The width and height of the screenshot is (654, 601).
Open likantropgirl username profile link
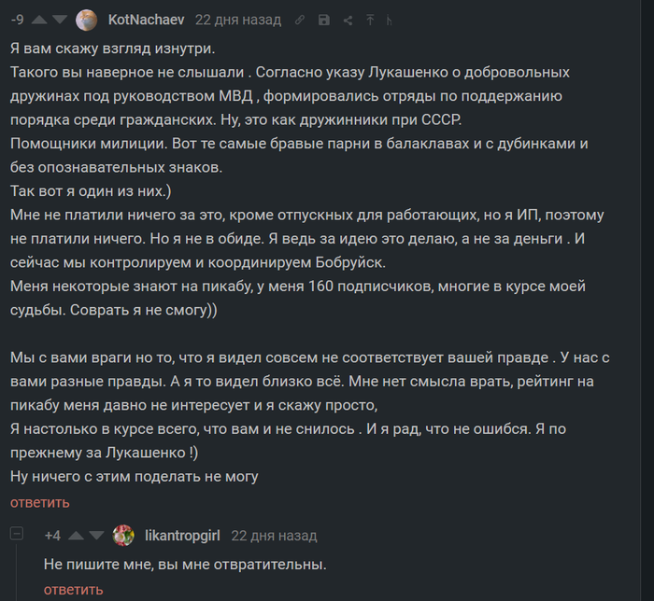[x=183, y=536]
